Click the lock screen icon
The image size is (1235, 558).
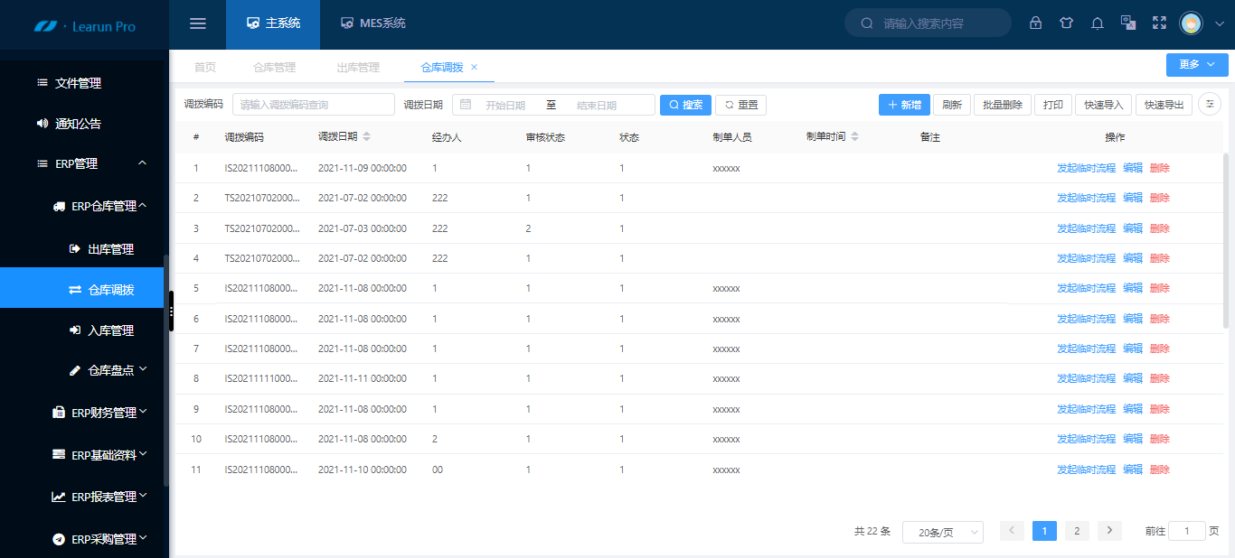click(1035, 23)
